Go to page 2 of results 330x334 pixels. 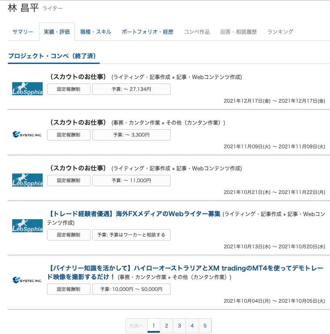pyautogui.click(x=166, y=325)
